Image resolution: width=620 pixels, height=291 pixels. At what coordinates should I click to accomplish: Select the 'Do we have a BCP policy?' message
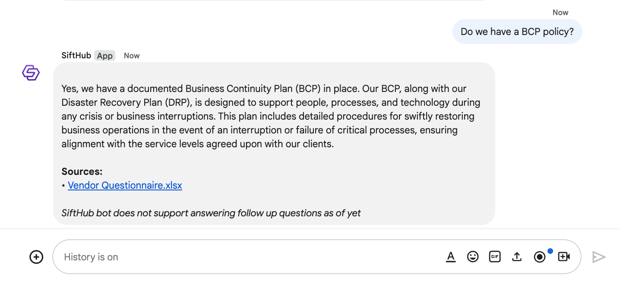coord(517,32)
